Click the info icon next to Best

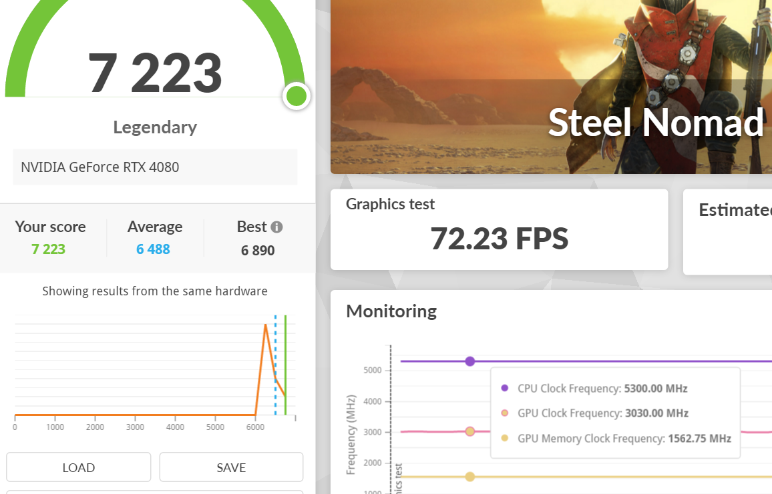(x=276, y=227)
